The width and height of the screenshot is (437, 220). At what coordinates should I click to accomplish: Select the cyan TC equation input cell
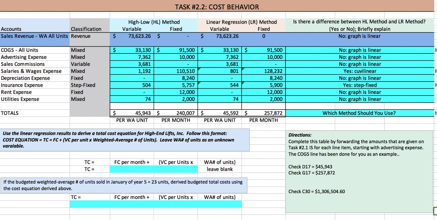[154, 169]
